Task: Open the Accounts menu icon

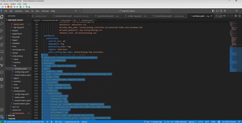Action: 2,110
